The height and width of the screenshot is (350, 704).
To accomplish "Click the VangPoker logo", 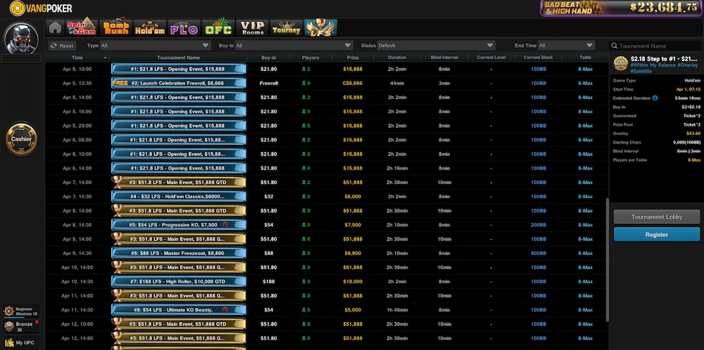I will (41, 8).
